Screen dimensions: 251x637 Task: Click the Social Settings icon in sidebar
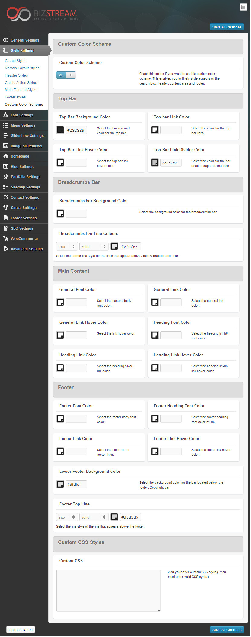click(6, 208)
